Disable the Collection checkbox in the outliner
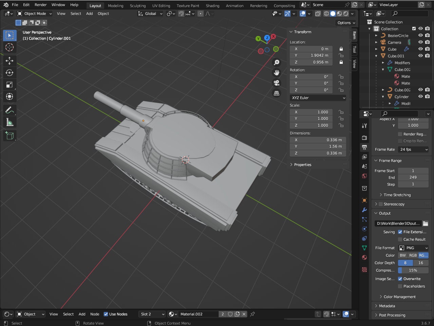The image size is (434, 326). pos(414,29)
